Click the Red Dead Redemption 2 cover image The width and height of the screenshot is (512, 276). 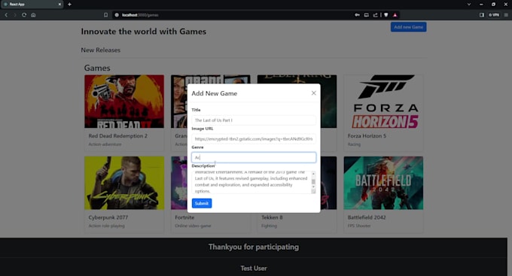[124, 102]
